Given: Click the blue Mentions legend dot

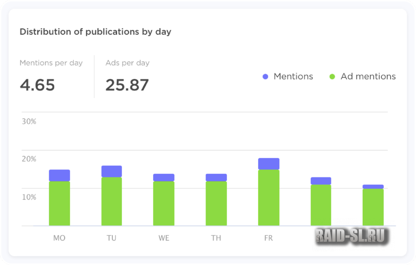Looking at the screenshot, I should (266, 77).
